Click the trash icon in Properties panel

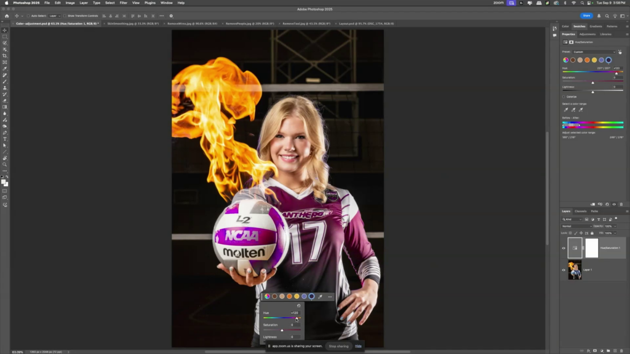pos(621,204)
